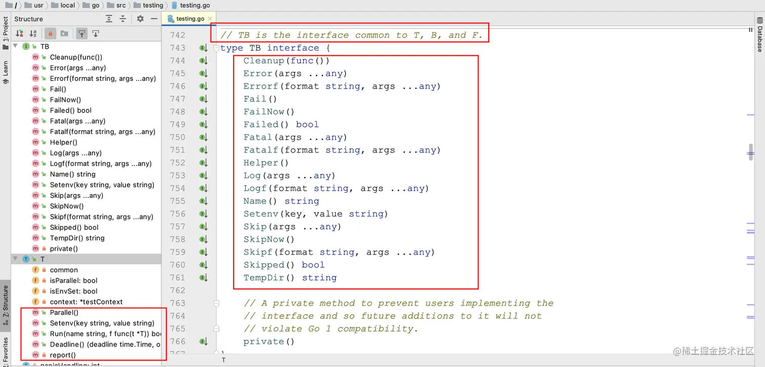The image size is (765, 367).
Task: Open the Learn tool window
Action: (6, 72)
